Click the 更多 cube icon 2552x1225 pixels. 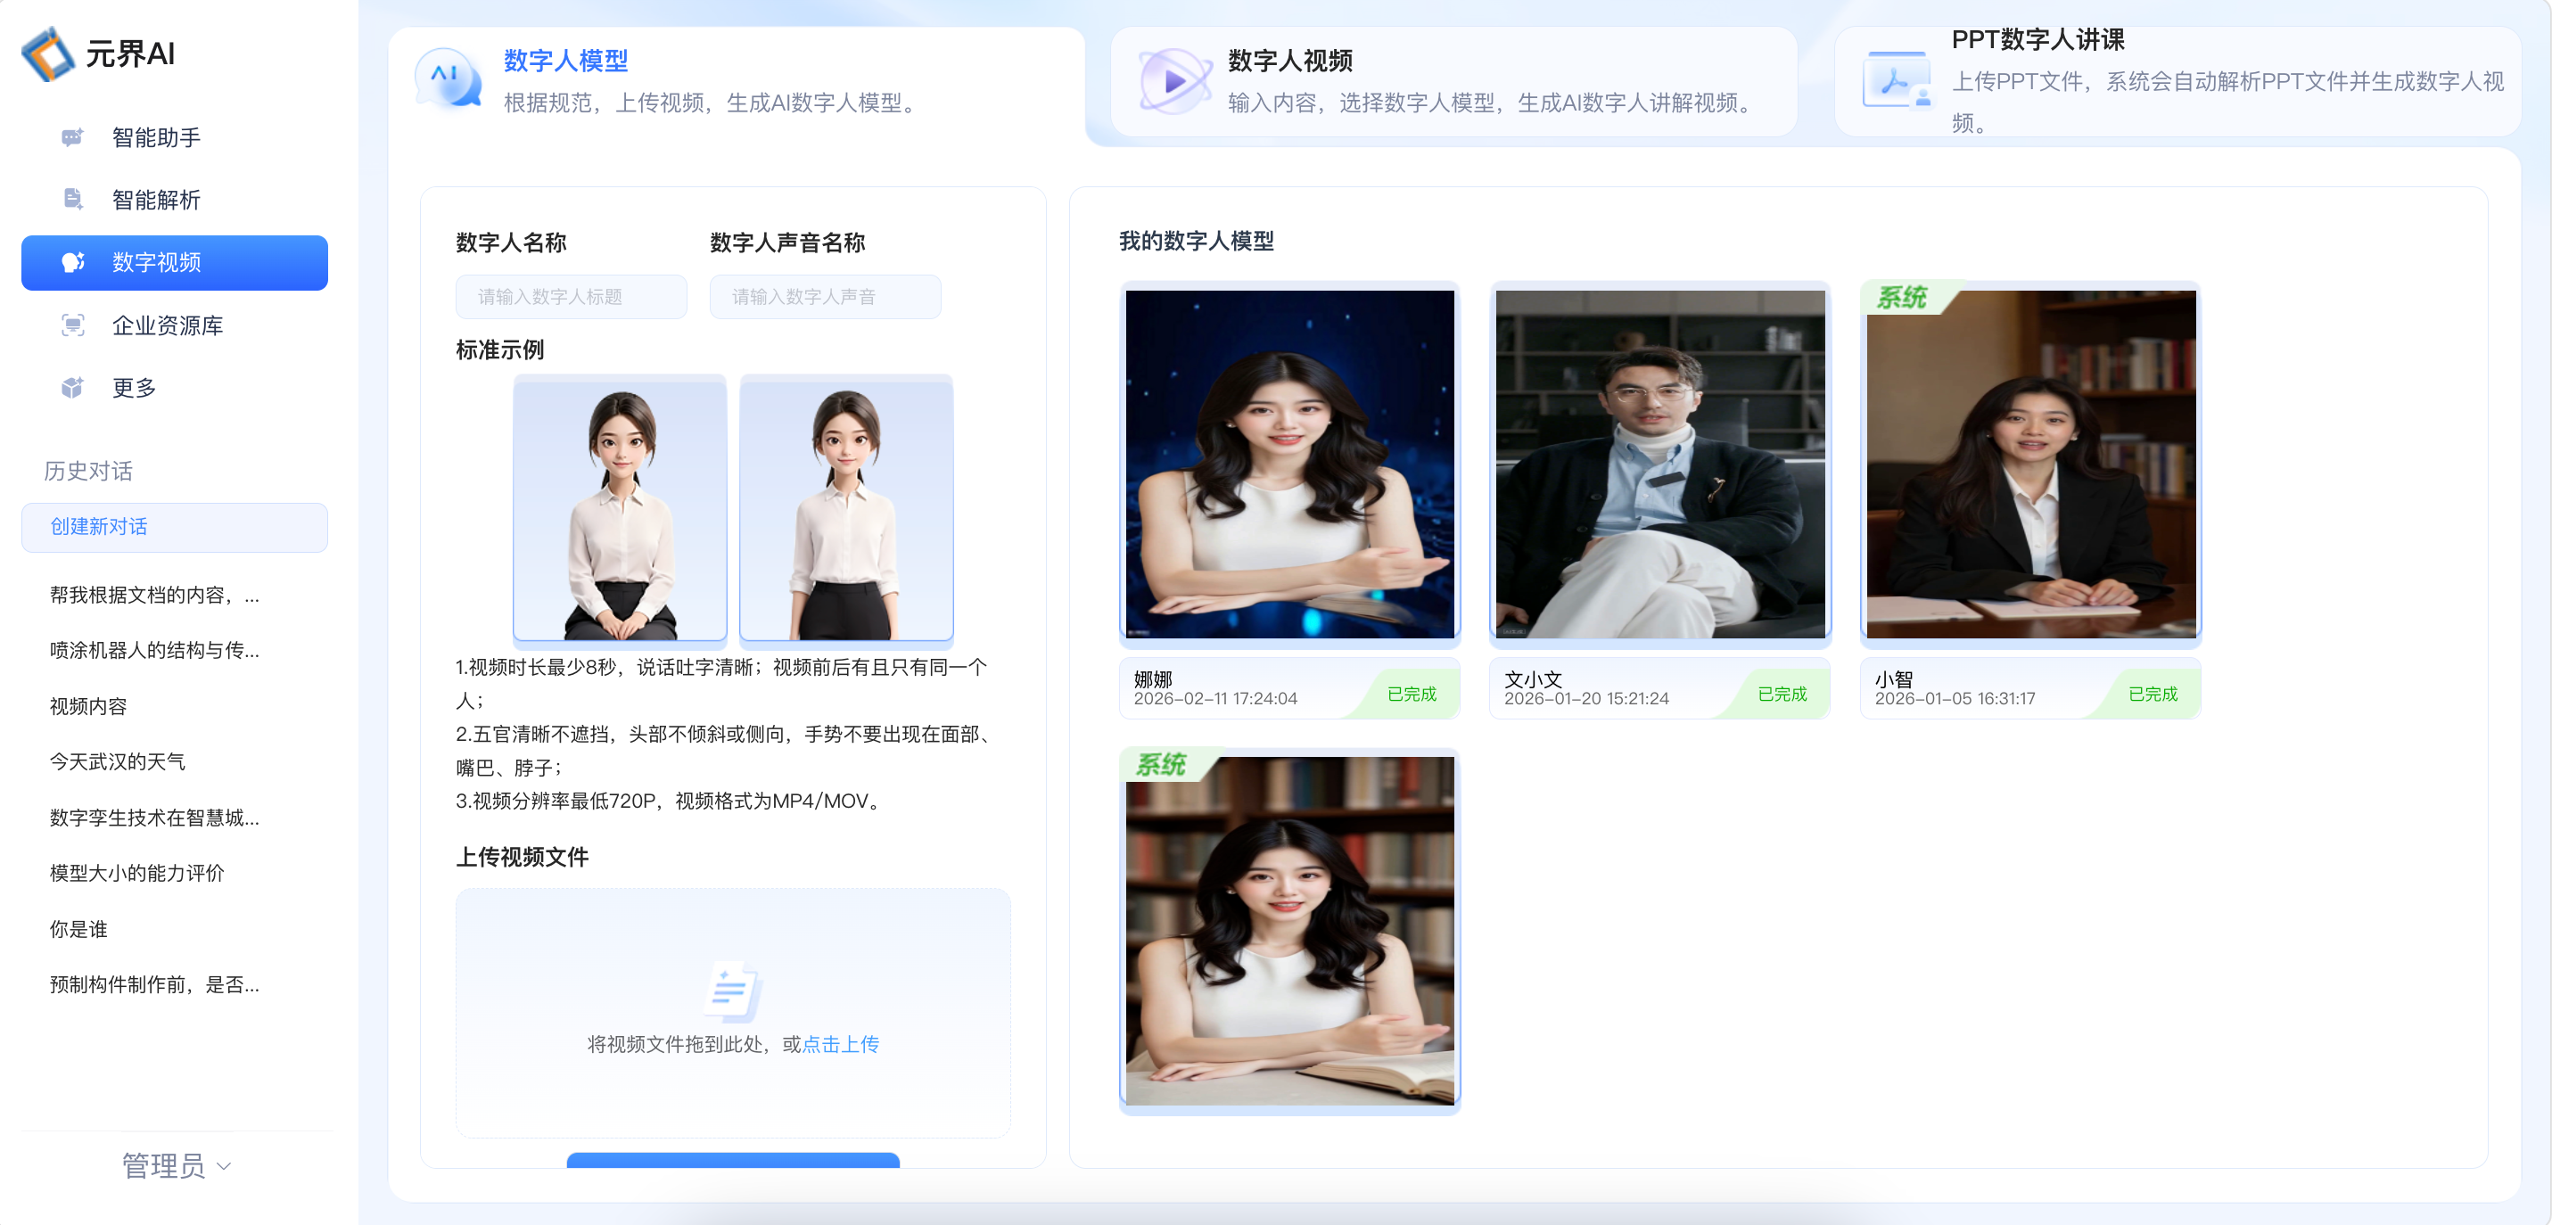[x=72, y=387]
